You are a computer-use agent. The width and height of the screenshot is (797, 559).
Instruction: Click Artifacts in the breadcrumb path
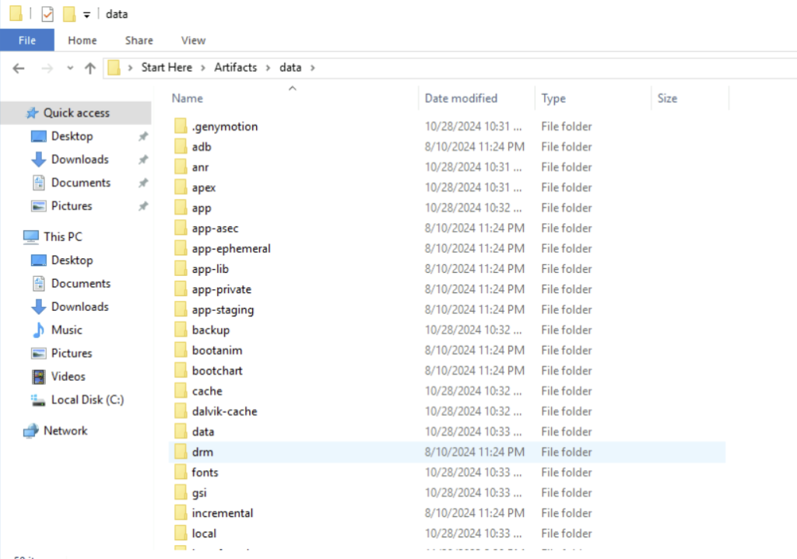point(235,68)
